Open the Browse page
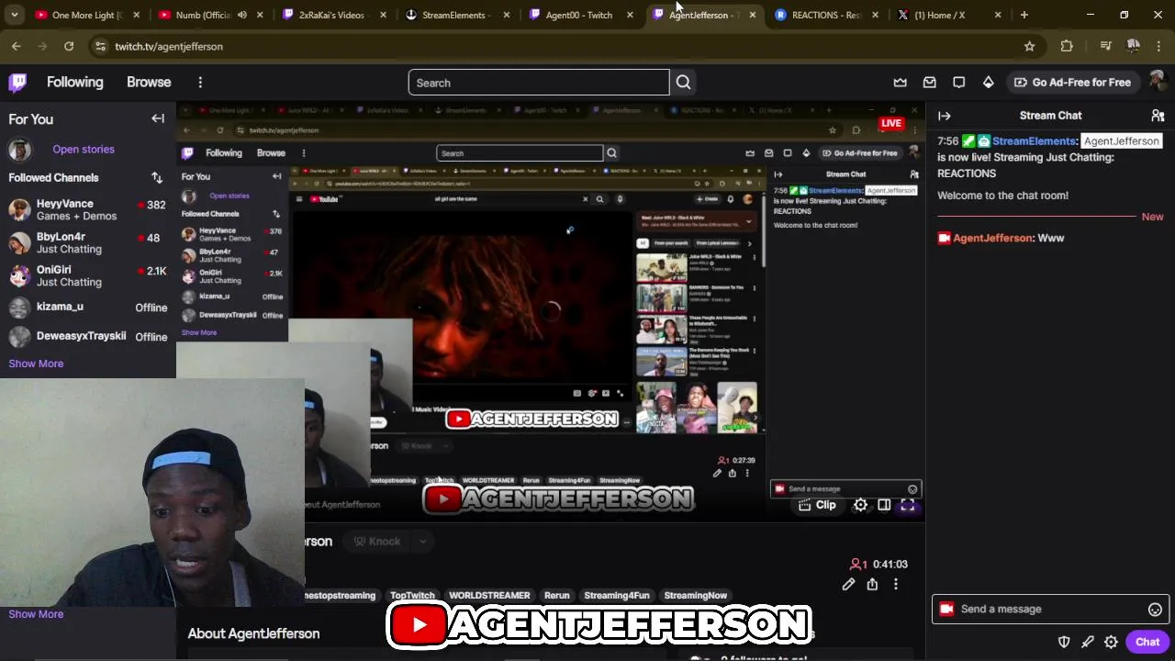The image size is (1175, 661). 149,83
